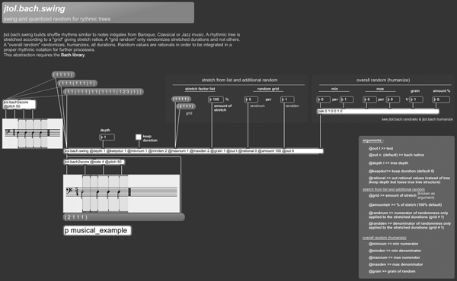Click the depth number box
This screenshot has height=281, width=457.
point(107,137)
